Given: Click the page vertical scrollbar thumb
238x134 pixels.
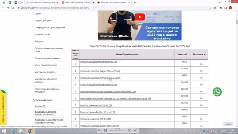Looking at the screenshot, I should click(237, 22).
